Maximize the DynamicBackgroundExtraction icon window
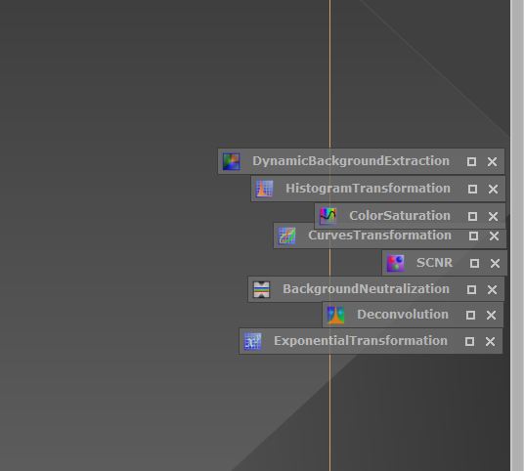Screen dimensions: 524x471 click(x=471, y=161)
